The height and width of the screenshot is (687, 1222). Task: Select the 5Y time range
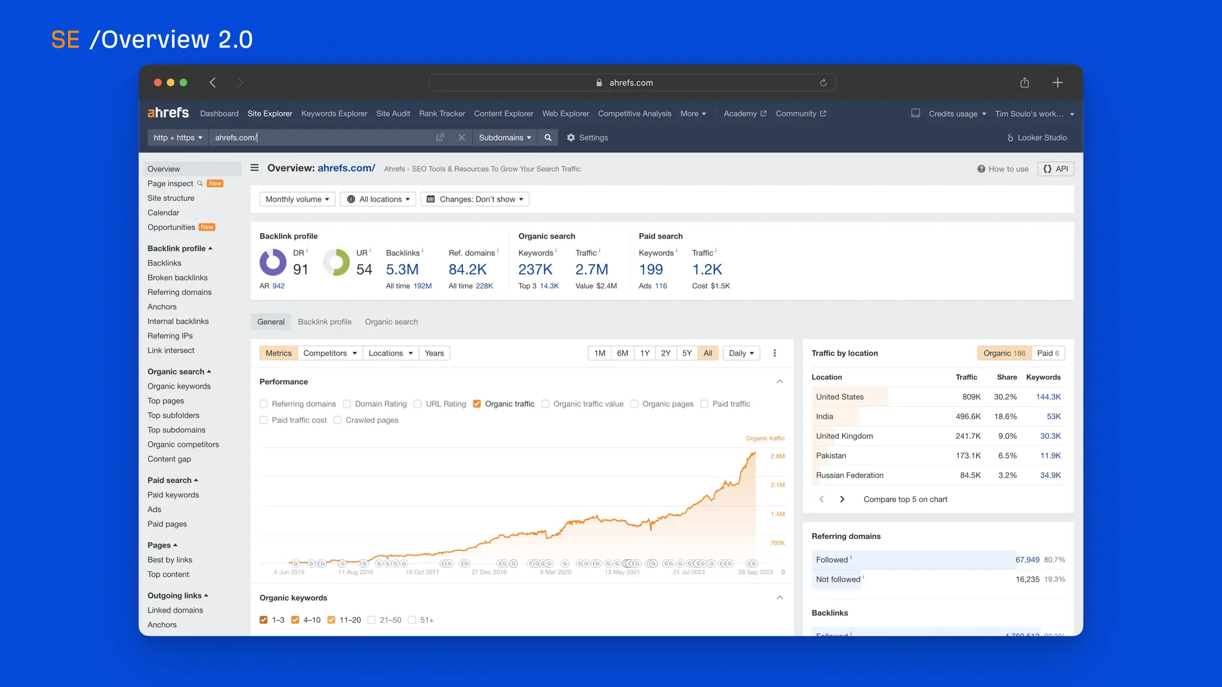coord(687,353)
